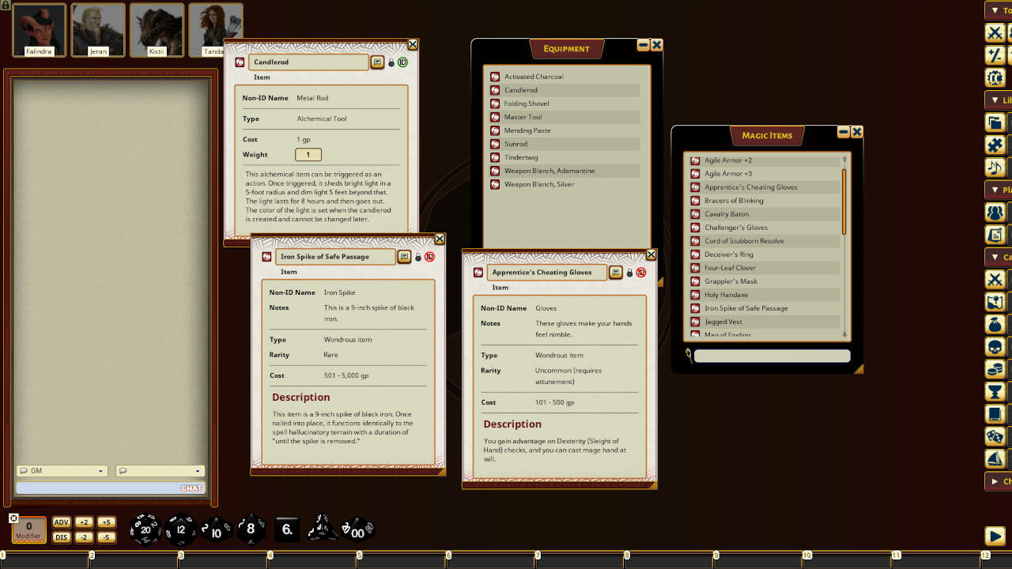Click the ADV advantage button

click(61, 522)
